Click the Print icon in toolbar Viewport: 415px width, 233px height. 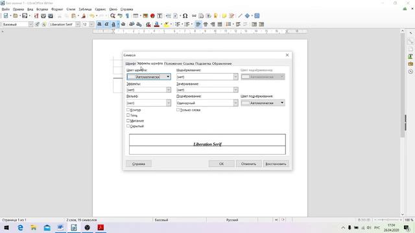coord(43,16)
